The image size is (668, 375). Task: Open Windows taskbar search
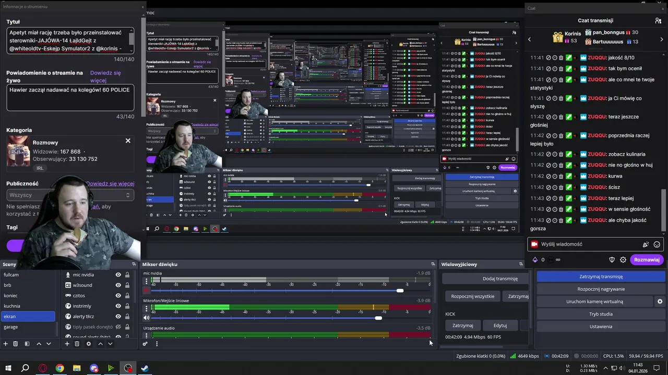point(25,368)
